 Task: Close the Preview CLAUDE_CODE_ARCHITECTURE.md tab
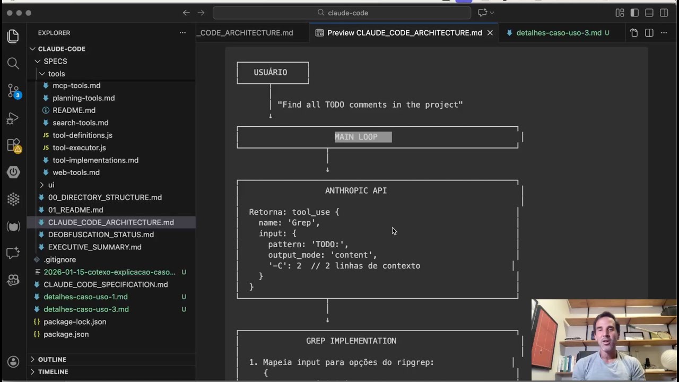point(490,33)
